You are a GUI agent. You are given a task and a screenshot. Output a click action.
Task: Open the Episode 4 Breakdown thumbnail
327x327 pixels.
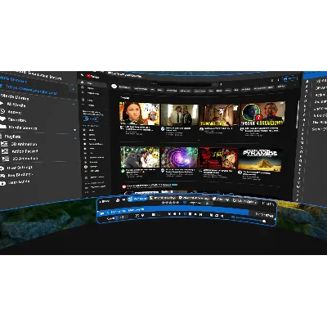pyautogui.click(x=262, y=114)
